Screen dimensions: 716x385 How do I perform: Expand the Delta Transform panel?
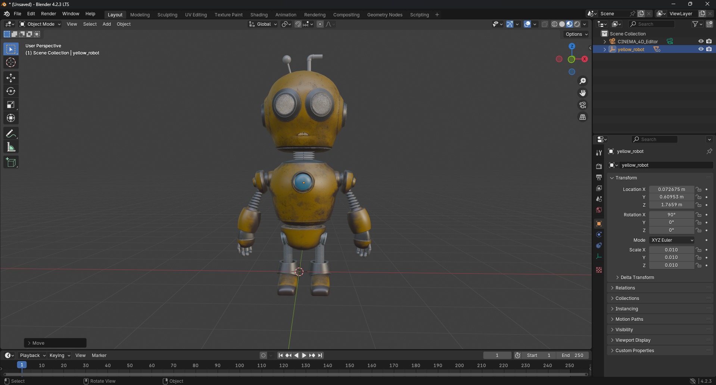click(637, 278)
